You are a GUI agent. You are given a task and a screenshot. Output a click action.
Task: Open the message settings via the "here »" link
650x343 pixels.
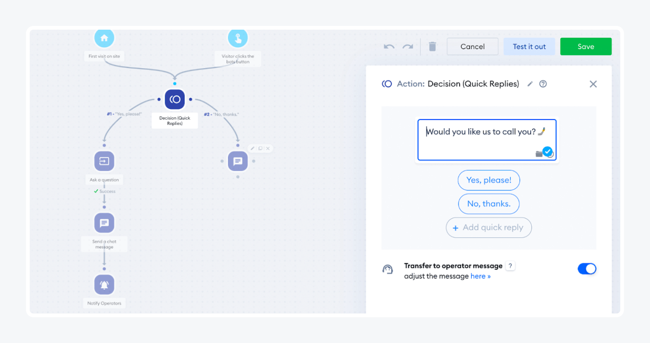[481, 276]
